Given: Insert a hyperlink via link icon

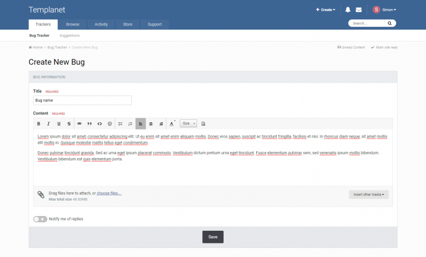Looking at the screenshot, I should [x=80, y=124].
